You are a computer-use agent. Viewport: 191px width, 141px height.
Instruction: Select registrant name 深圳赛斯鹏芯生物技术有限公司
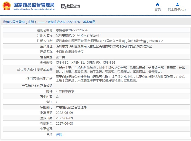tap(77, 36)
